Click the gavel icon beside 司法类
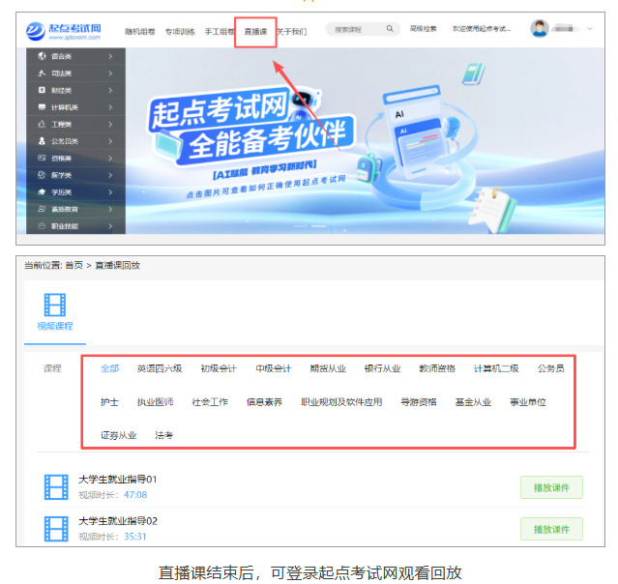The image size is (618, 584). coord(42,73)
